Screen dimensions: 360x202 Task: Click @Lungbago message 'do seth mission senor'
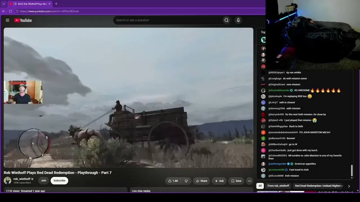pyautogui.click(x=295, y=79)
